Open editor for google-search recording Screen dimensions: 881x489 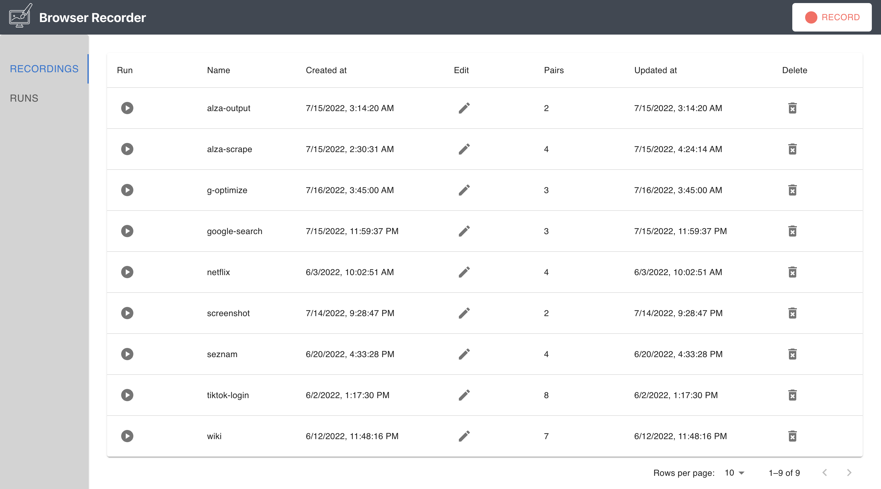pyautogui.click(x=464, y=231)
